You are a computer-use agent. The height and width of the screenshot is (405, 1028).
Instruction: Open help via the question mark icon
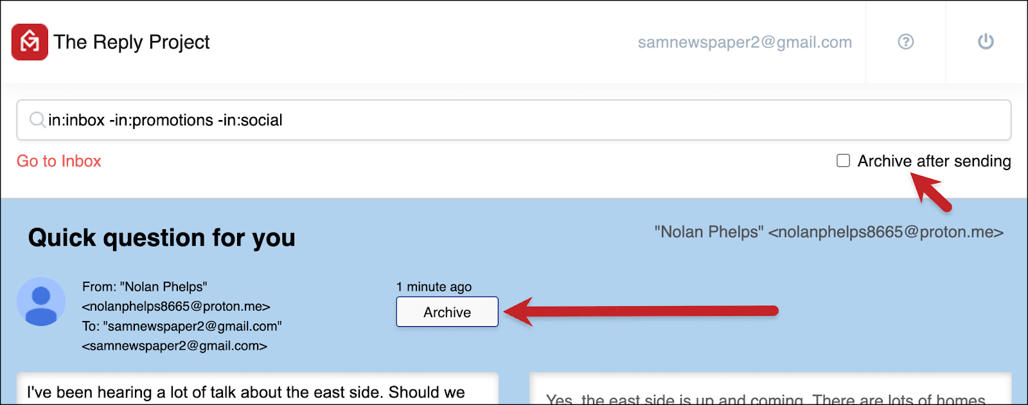pos(906,42)
